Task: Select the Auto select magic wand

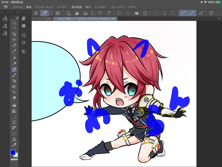Action: click(x=14, y=58)
